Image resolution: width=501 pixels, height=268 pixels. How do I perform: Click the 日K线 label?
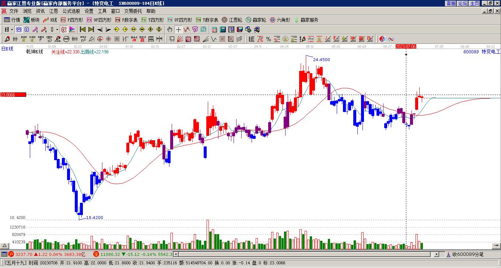pyautogui.click(x=7, y=49)
